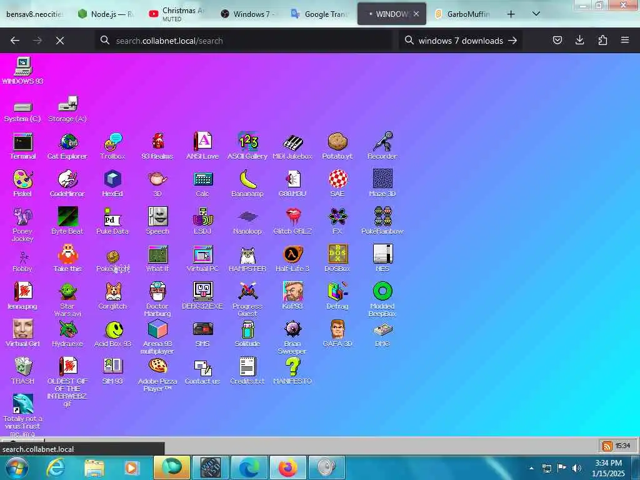
Task: Go back to the previous page
Action: pos(15,41)
